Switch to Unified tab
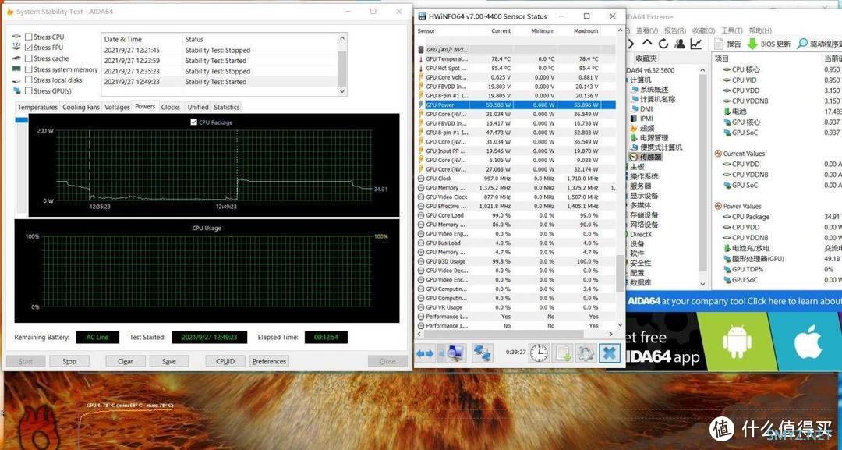The height and width of the screenshot is (450, 842). [197, 107]
